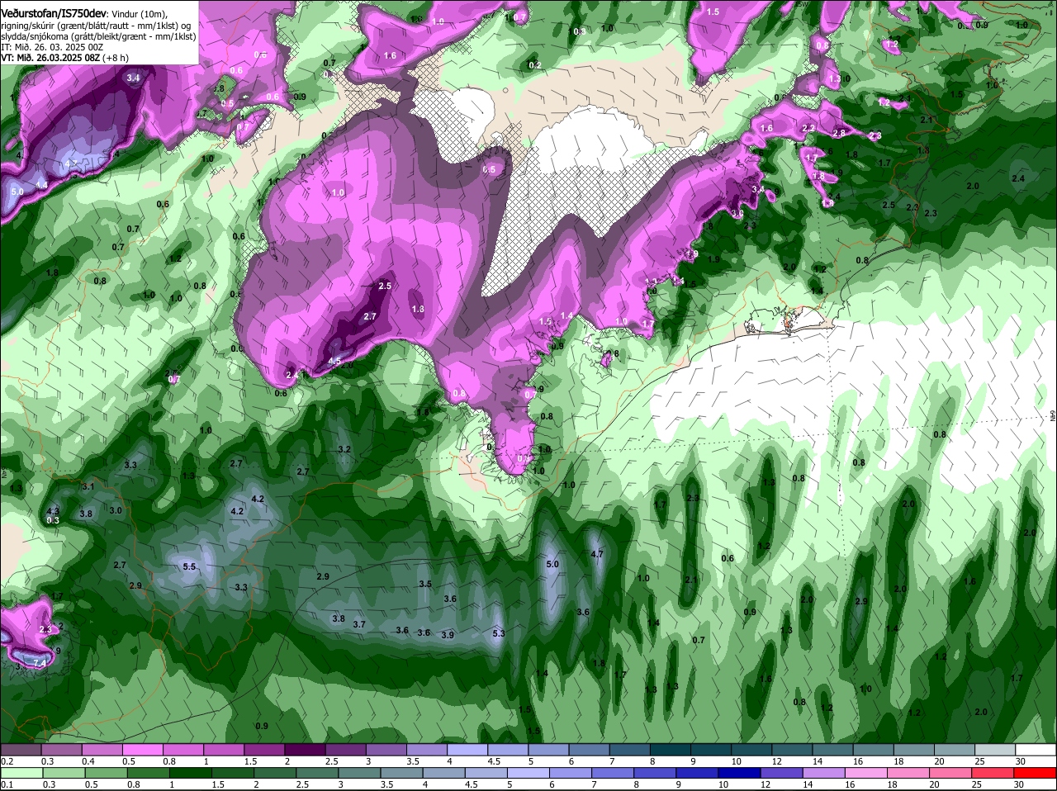Click the snow legend swatch labeled 0.8
Screen dimensions: 1057x791
pos(182,750)
